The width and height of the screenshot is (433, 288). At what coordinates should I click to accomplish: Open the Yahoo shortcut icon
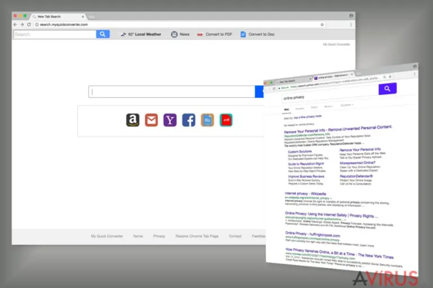pyautogui.click(x=170, y=120)
